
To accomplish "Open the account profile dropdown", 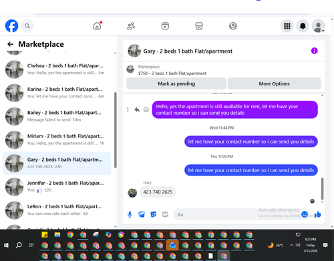I will click(318, 26).
